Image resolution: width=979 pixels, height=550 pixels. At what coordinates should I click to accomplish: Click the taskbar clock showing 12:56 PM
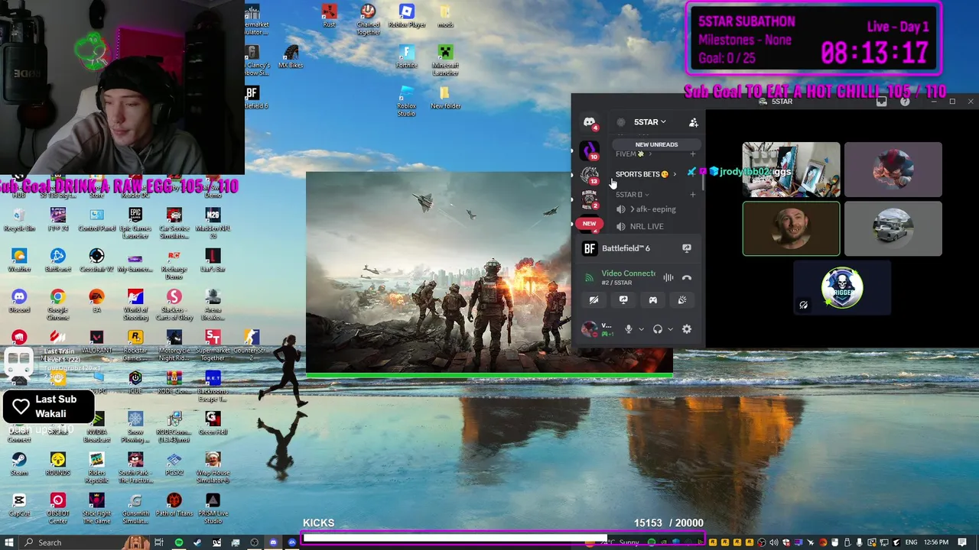coord(936,542)
